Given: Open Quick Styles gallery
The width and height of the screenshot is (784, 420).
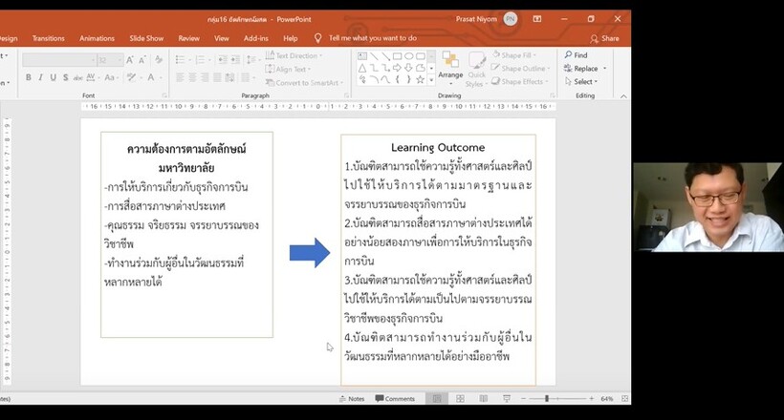Looking at the screenshot, I should click(x=476, y=70).
